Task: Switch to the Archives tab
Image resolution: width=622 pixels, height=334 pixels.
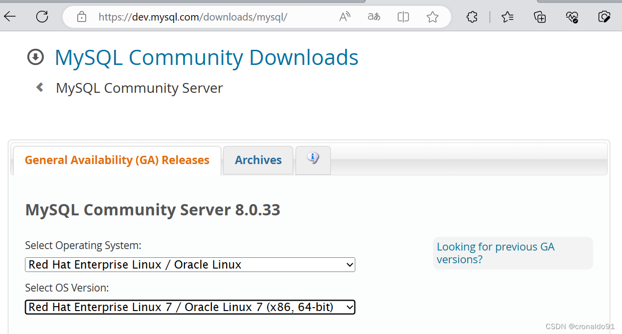Action: pos(258,160)
